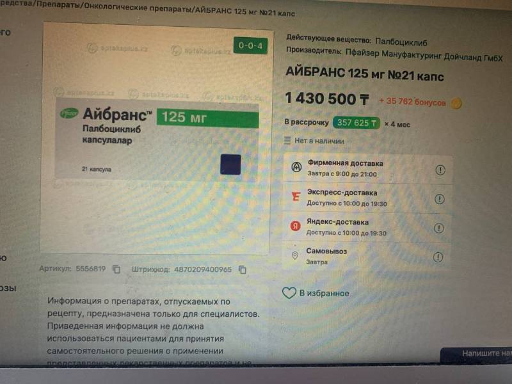Select the Фирменная доставка delivery option

click(369, 168)
